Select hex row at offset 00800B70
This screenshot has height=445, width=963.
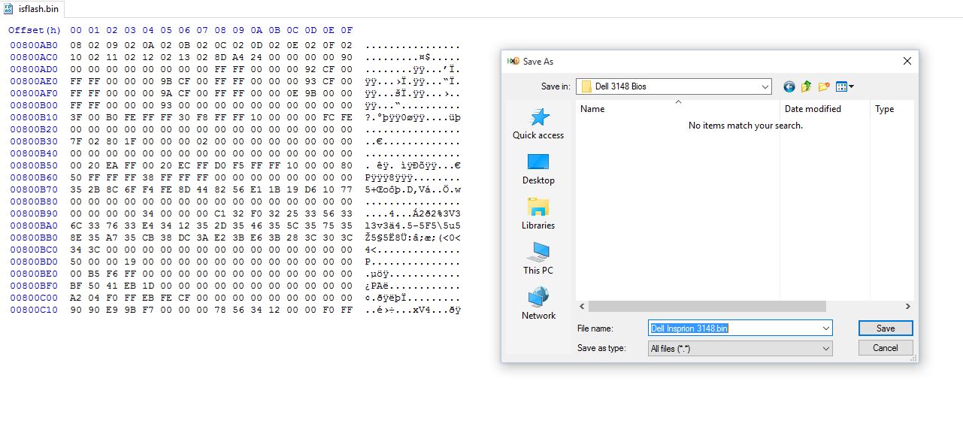click(235, 190)
